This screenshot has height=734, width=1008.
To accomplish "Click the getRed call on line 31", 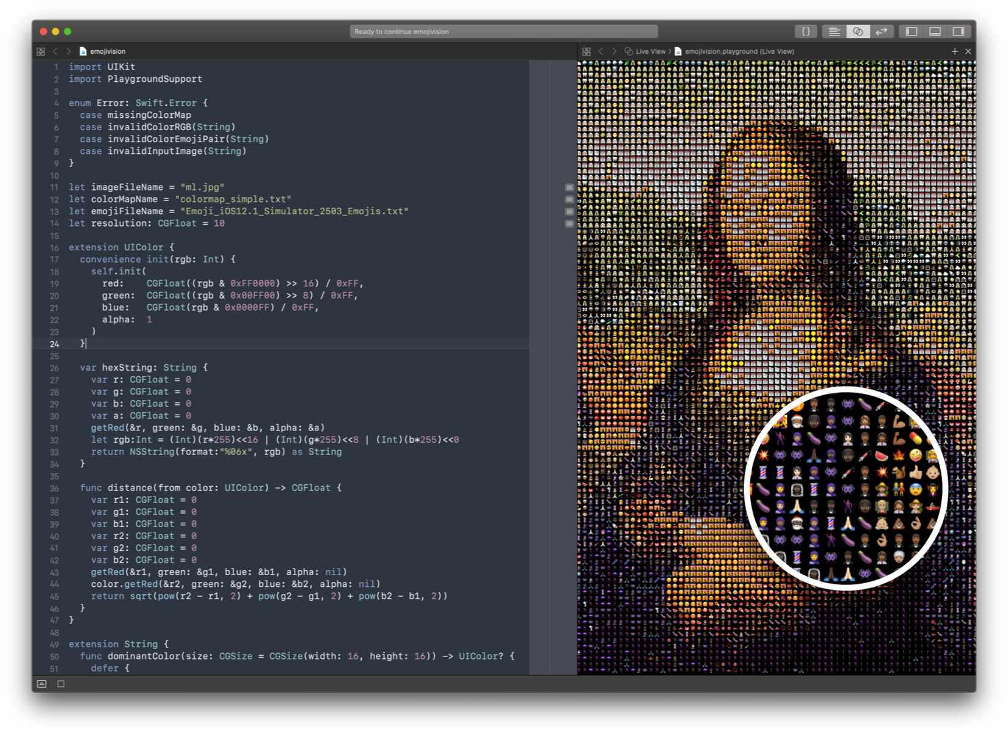I will click(208, 428).
